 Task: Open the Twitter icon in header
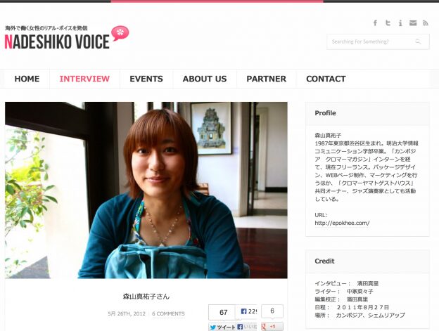388,23
